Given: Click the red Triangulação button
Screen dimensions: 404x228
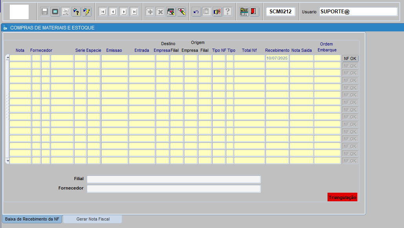Looking at the screenshot, I should pyautogui.click(x=342, y=197).
